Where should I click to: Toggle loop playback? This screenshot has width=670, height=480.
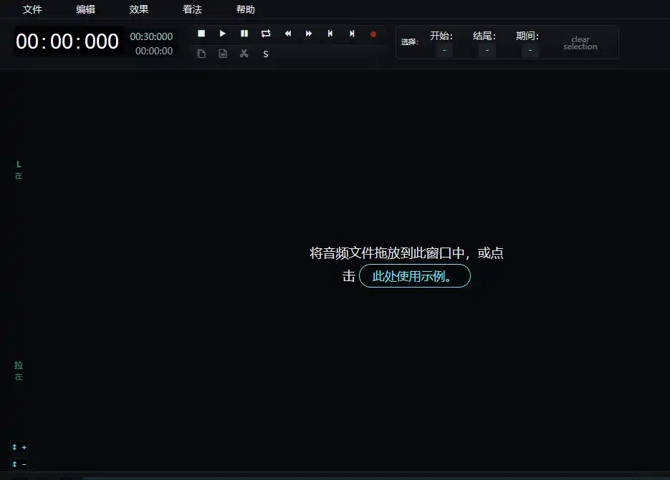tap(266, 34)
